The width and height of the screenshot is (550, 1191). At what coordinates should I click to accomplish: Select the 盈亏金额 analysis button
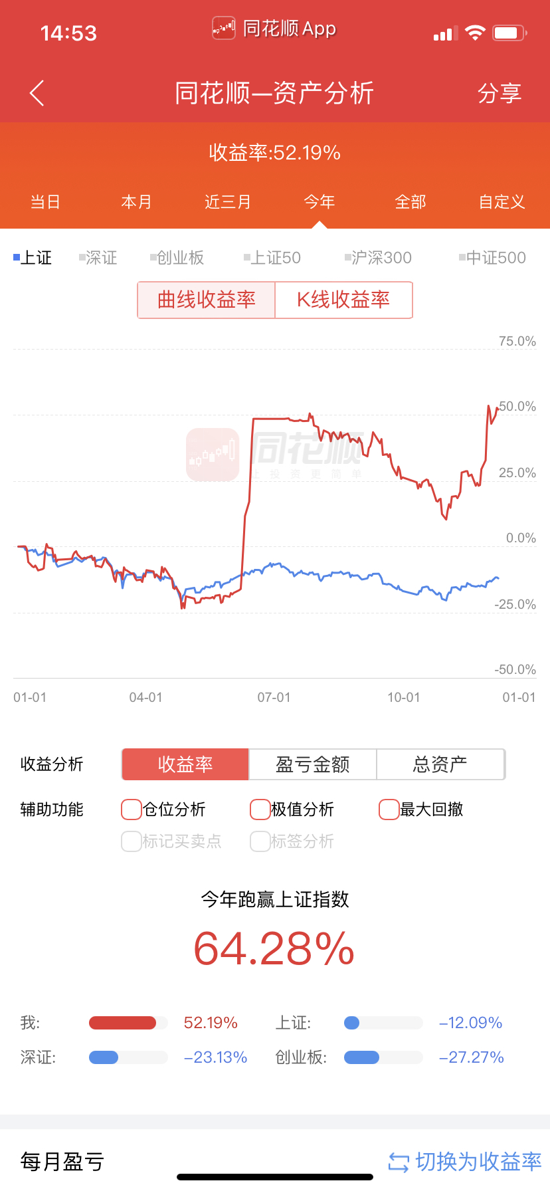tap(312, 764)
